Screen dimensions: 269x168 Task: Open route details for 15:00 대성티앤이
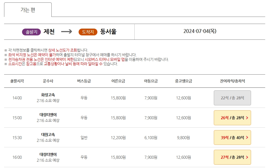48,115
